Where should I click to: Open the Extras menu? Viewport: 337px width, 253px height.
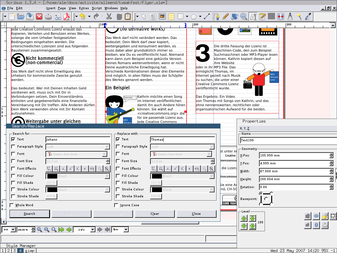[x=84, y=8]
